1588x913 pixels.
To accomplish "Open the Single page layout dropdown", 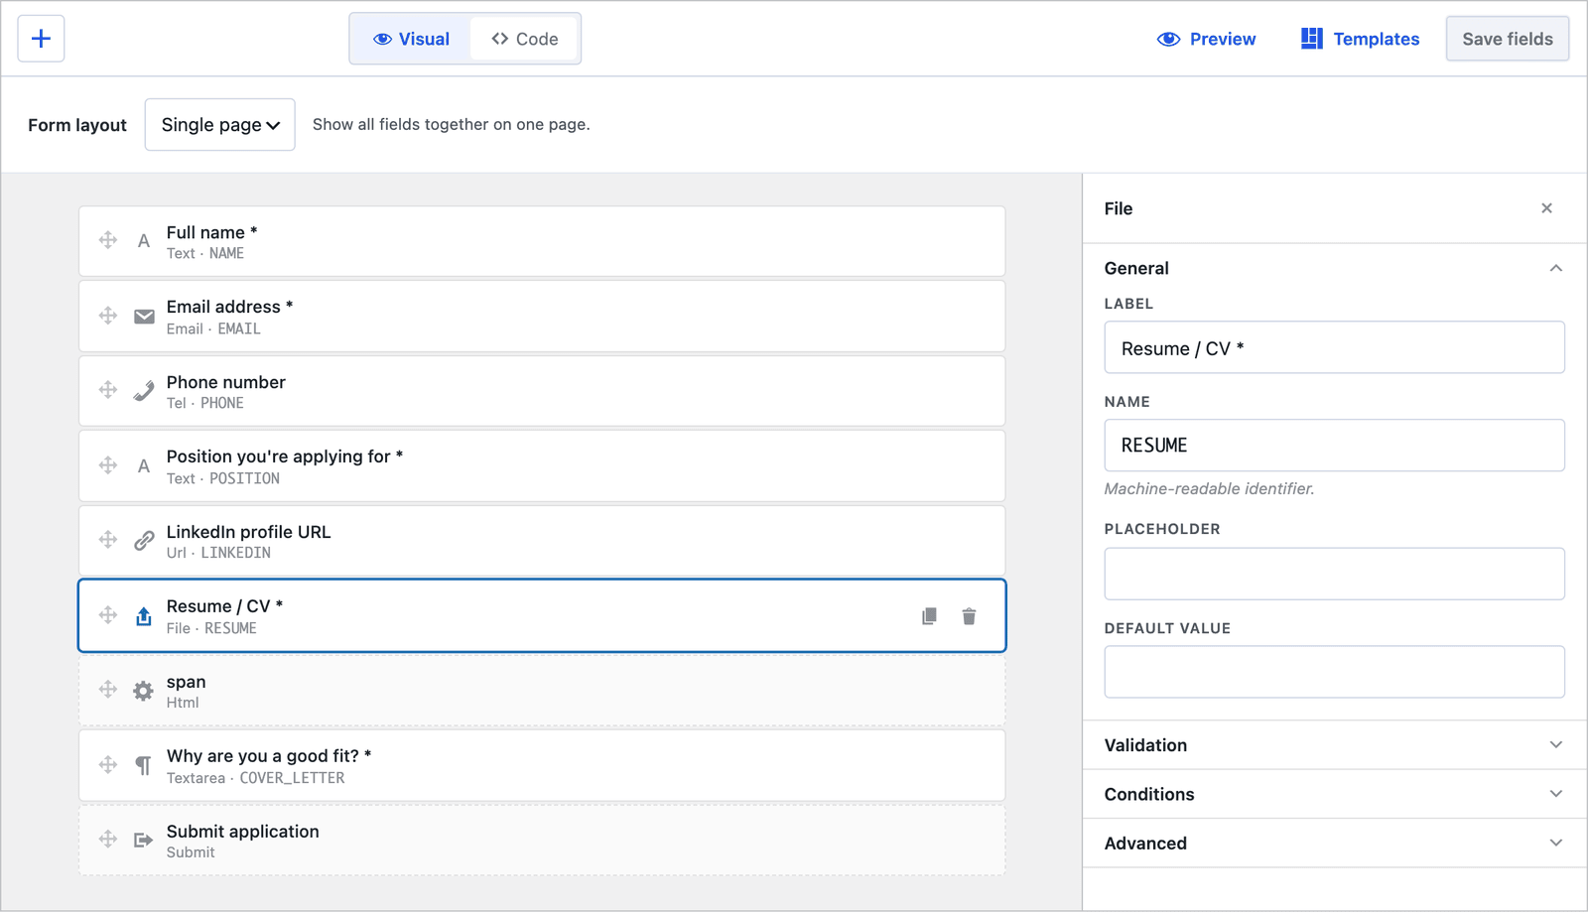I will pos(219,124).
